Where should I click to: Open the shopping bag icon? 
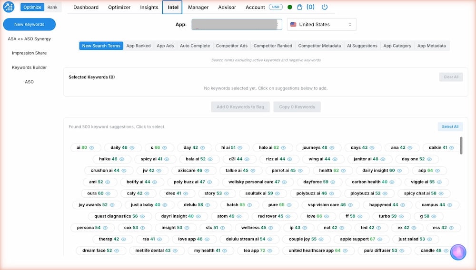pos(299,7)
